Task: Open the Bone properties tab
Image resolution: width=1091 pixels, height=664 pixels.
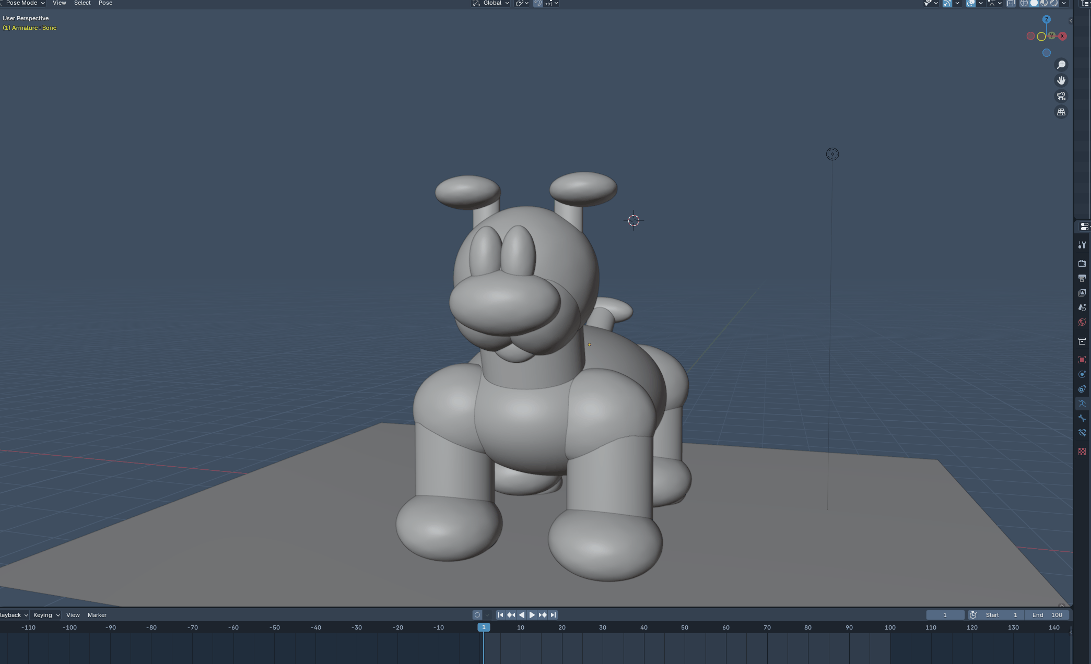Action: 1082,418
